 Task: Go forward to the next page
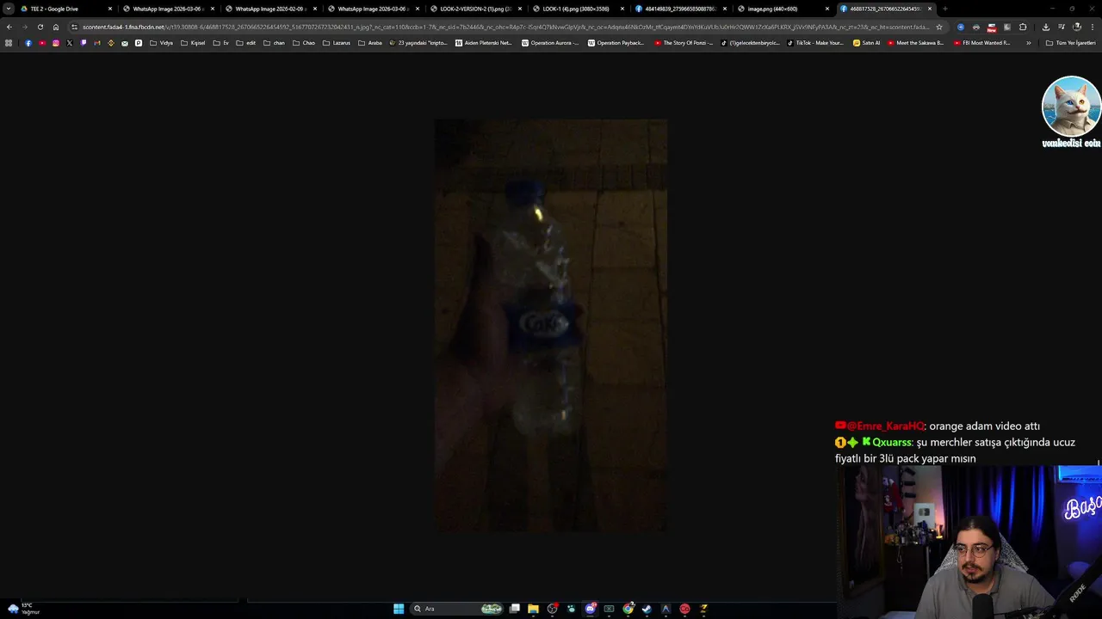pyautogui.click(x=24, y=27)
